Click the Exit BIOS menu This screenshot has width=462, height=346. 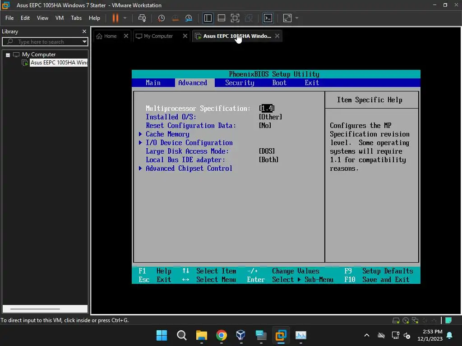(312, 83)
